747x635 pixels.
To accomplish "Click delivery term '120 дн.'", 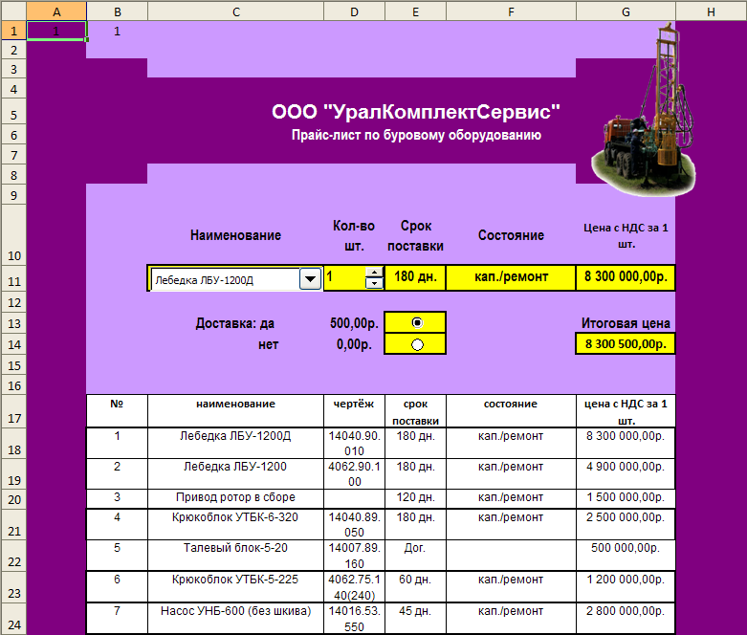I will click(415, 497).
